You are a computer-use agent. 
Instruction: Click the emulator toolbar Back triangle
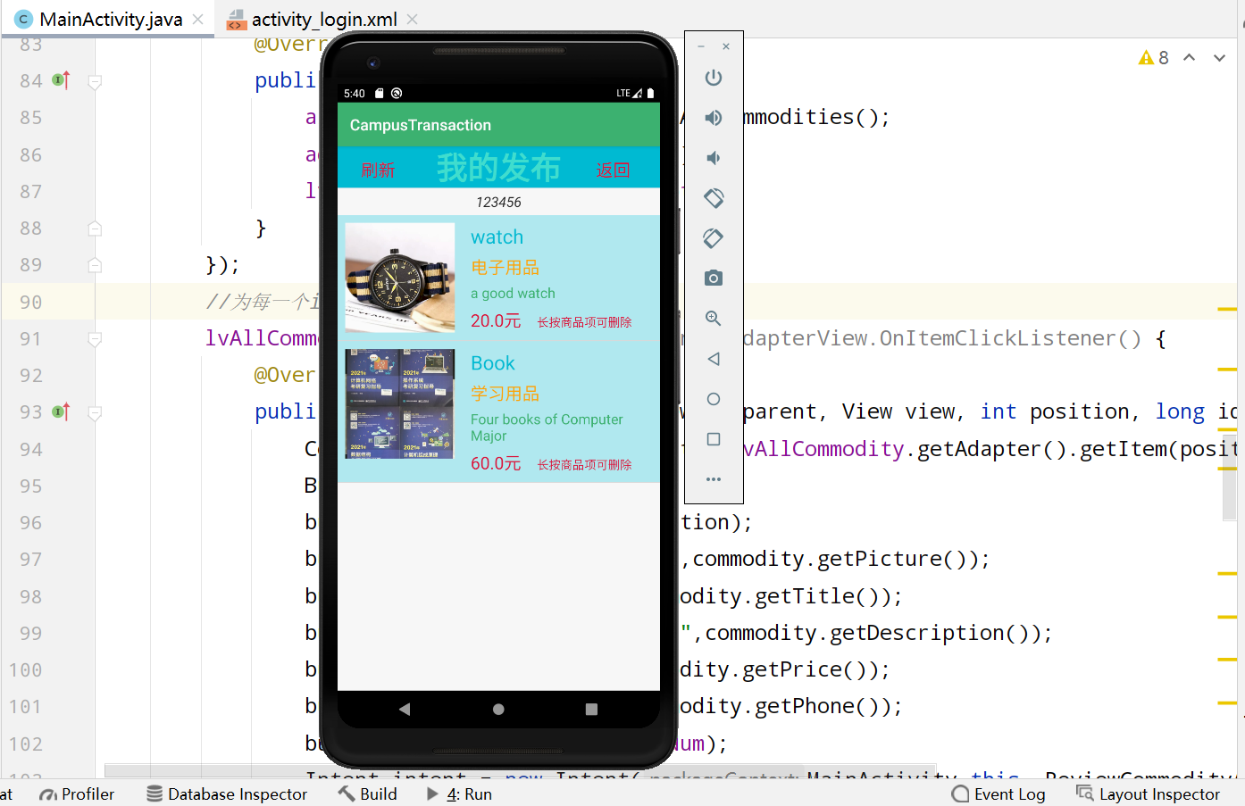coord(713,359)
